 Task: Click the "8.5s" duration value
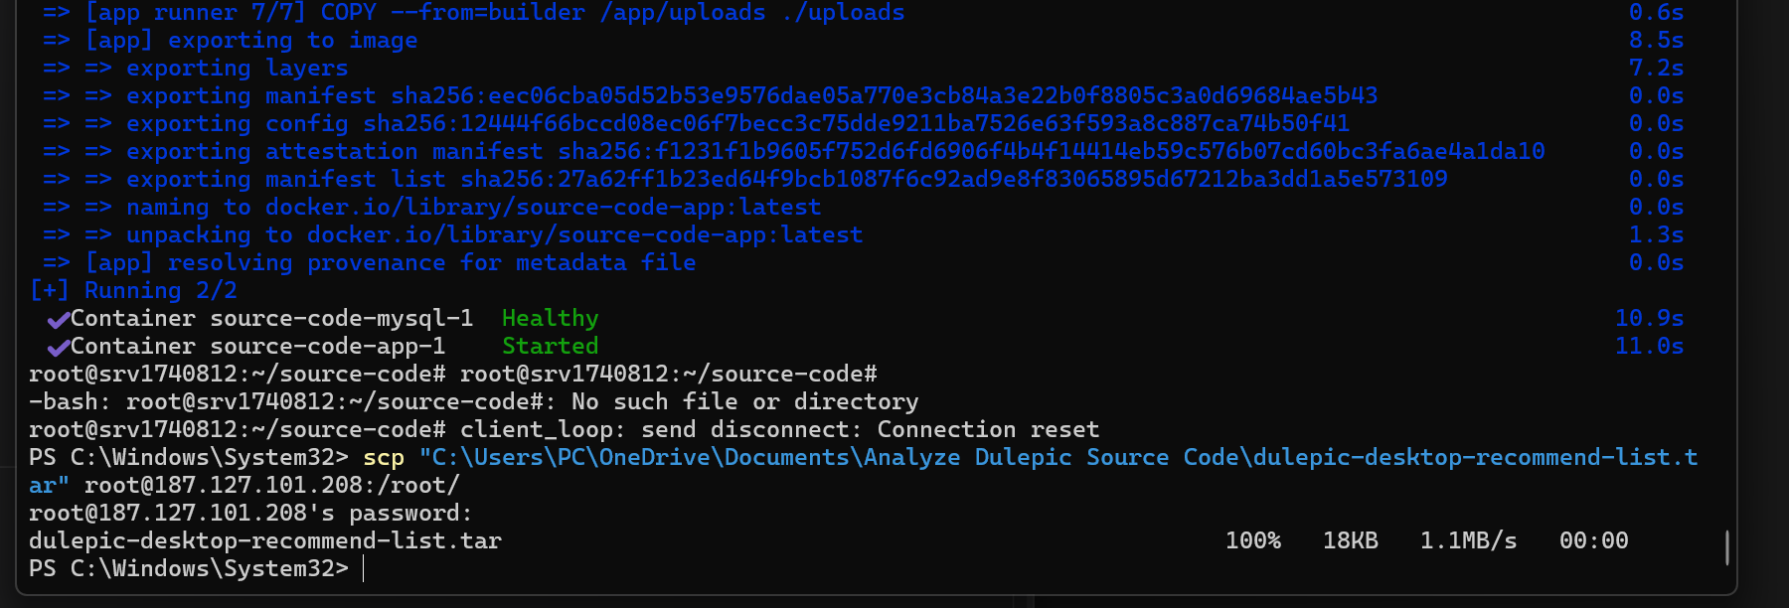click(1657, 40)
